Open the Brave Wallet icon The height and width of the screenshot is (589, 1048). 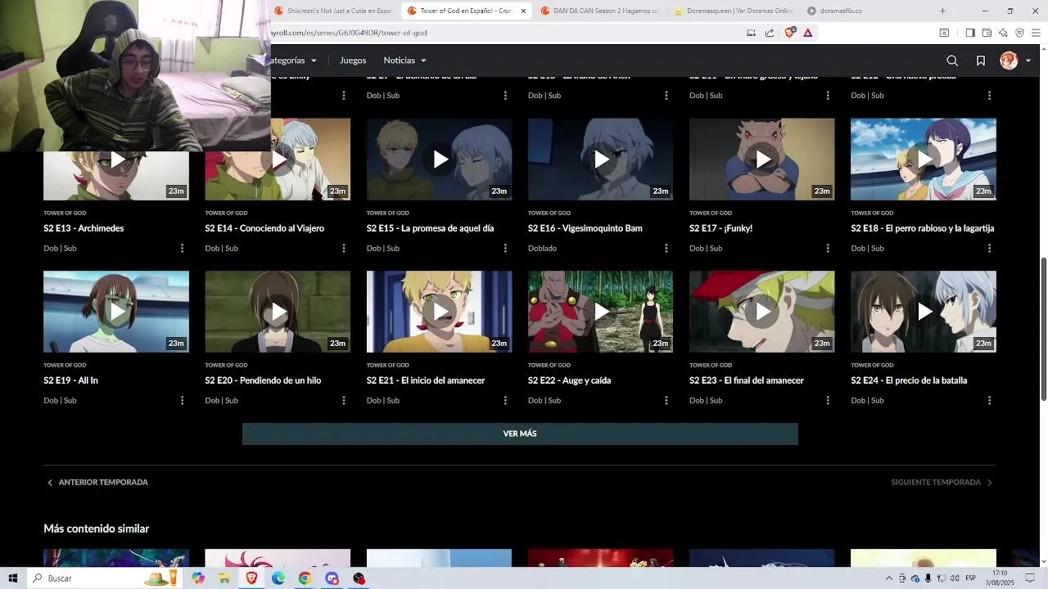987,33
